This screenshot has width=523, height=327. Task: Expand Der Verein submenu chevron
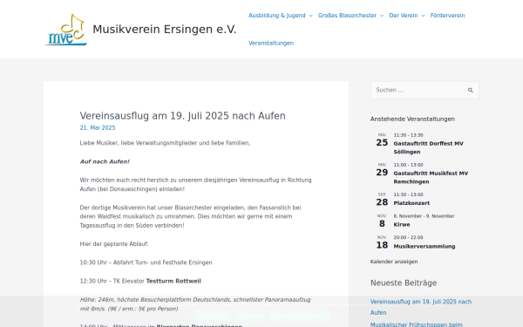tap(423, 16)
